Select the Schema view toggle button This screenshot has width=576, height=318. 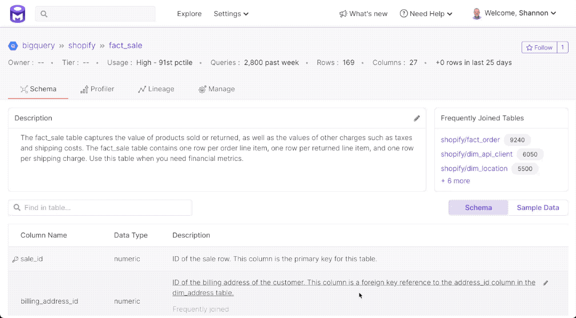tap(478, 208)
